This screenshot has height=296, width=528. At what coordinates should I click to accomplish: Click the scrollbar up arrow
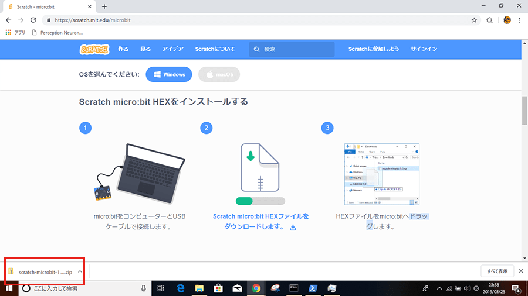[x=524, y=43]
